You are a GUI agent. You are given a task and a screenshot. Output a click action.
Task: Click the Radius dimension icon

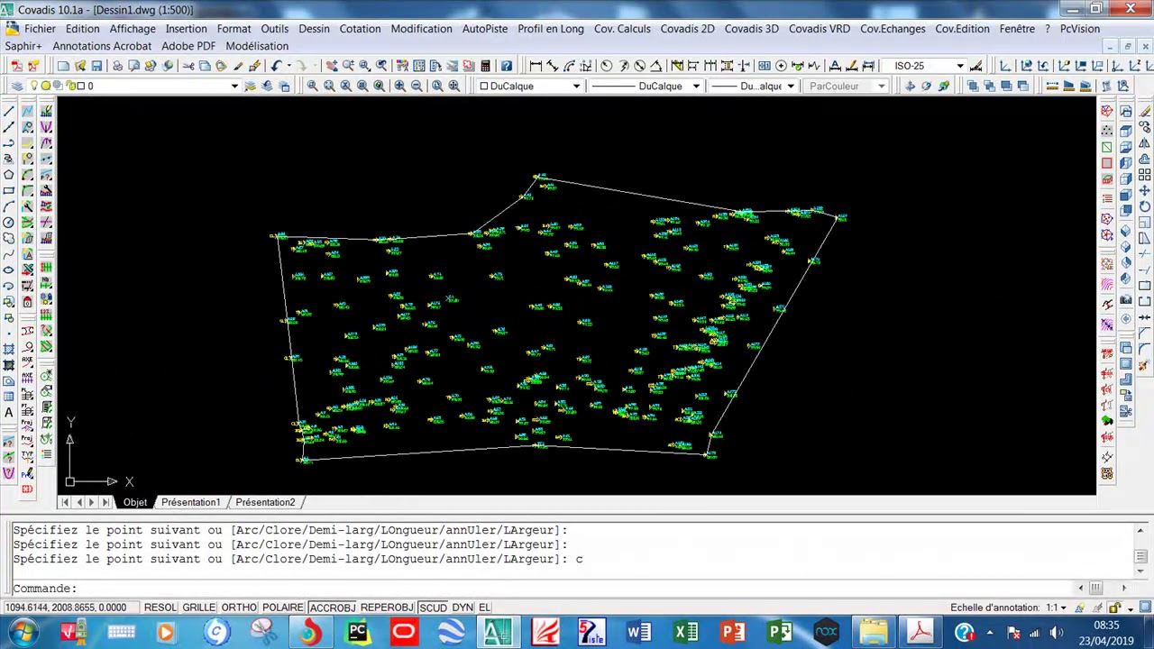click(606, 65)
